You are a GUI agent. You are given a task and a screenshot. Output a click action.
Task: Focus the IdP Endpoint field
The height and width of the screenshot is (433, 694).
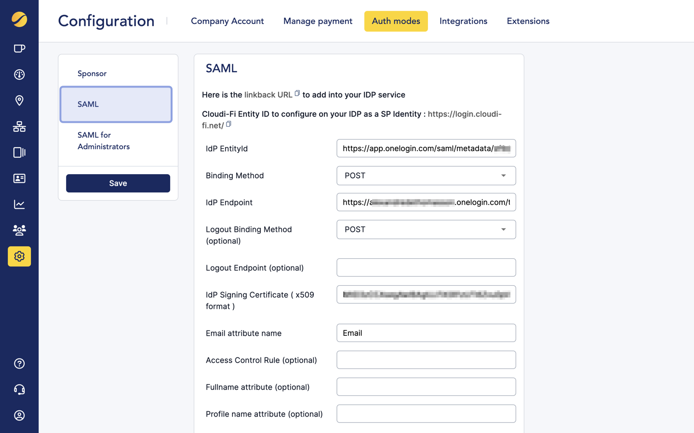pyautogui.click(x=426, y=202)
